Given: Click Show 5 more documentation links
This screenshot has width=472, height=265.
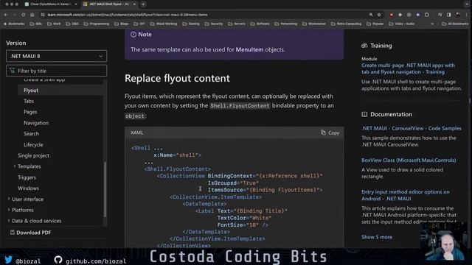Looking at the screenshot, I should coord(377,237).
